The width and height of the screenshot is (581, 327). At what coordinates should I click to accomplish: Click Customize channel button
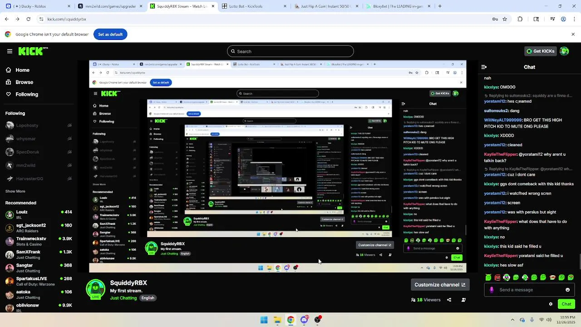(440, 285)
